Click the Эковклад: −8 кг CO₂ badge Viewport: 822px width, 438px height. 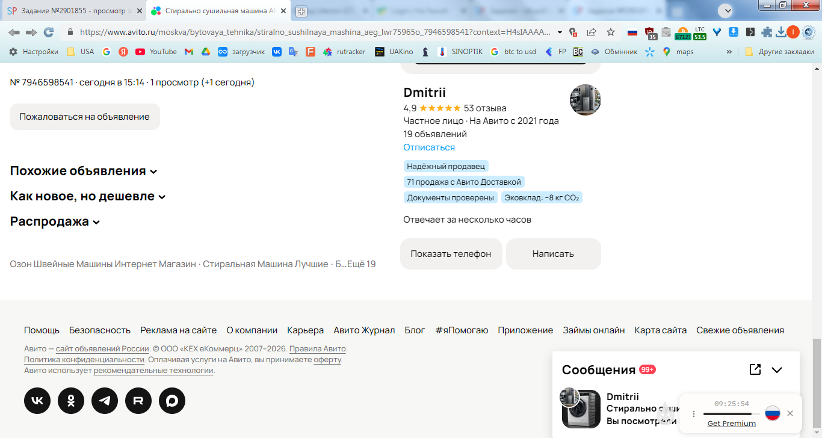click(542, 197)
